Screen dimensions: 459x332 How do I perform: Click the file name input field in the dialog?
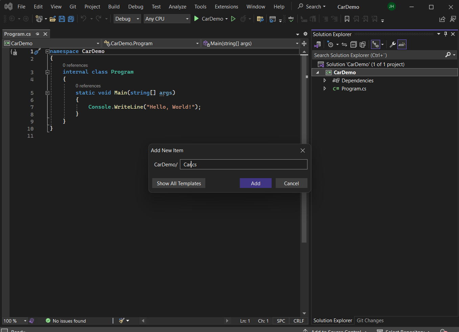point(244,164)
